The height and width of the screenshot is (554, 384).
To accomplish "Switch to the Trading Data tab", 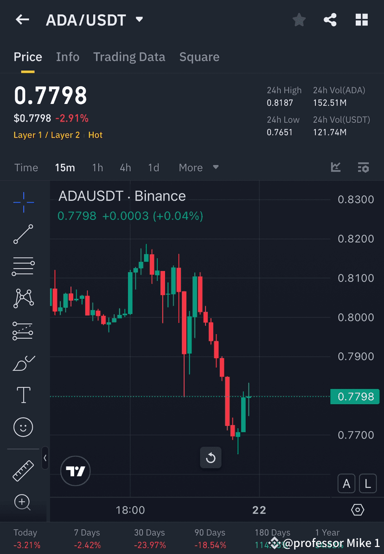I will (129, 57).
